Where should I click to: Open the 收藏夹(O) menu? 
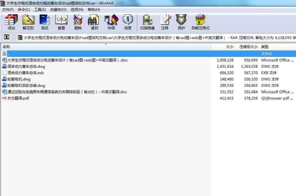58,10
